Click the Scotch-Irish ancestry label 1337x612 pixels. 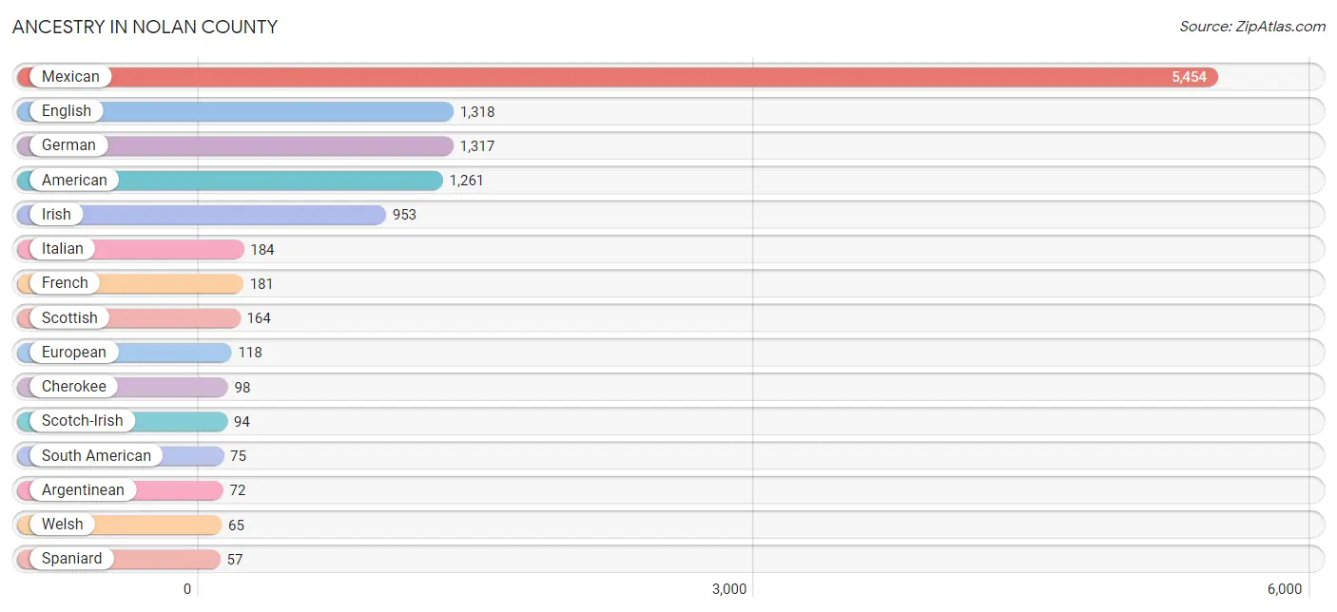(82, 421)
